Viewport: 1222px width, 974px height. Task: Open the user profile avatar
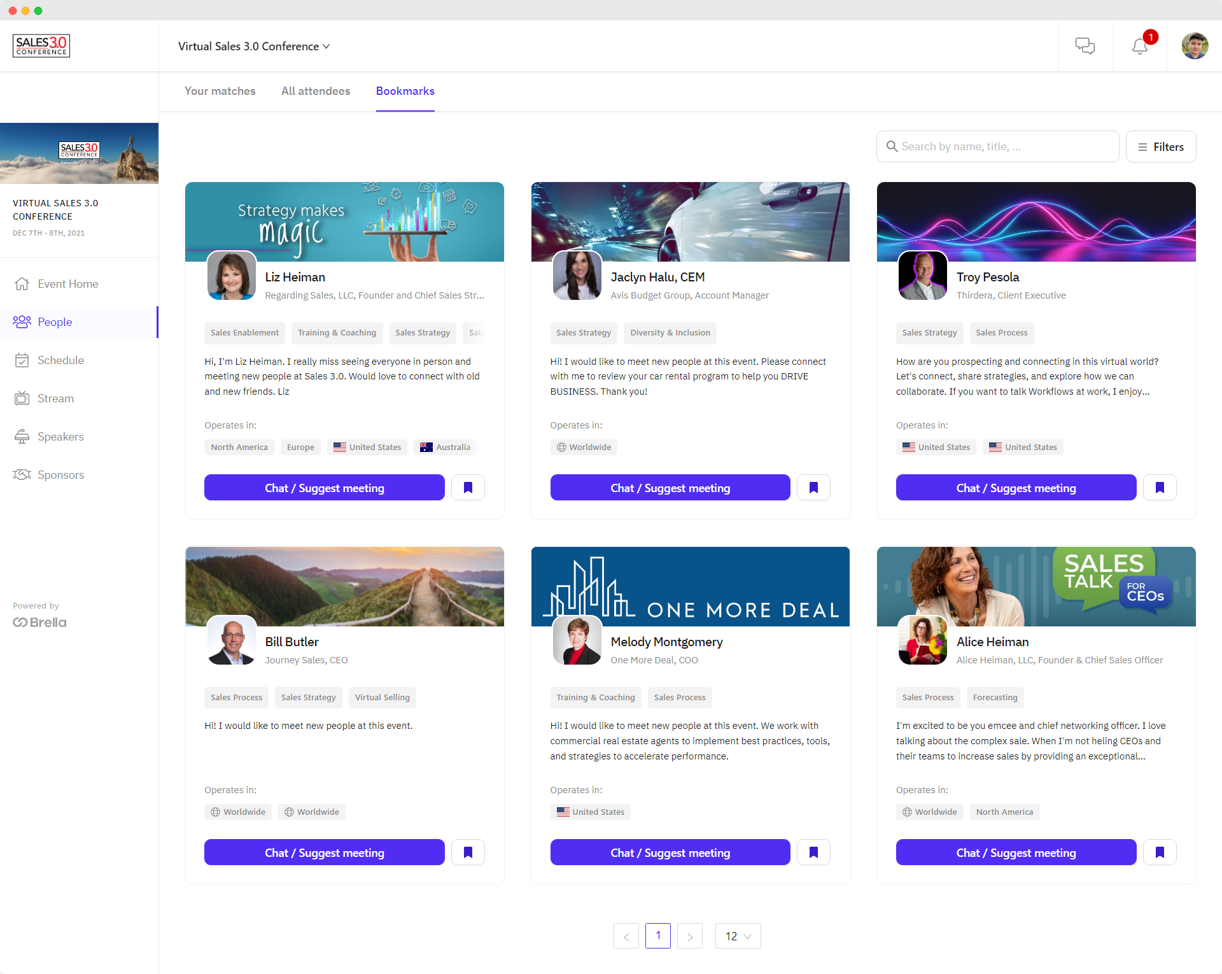1195,46
